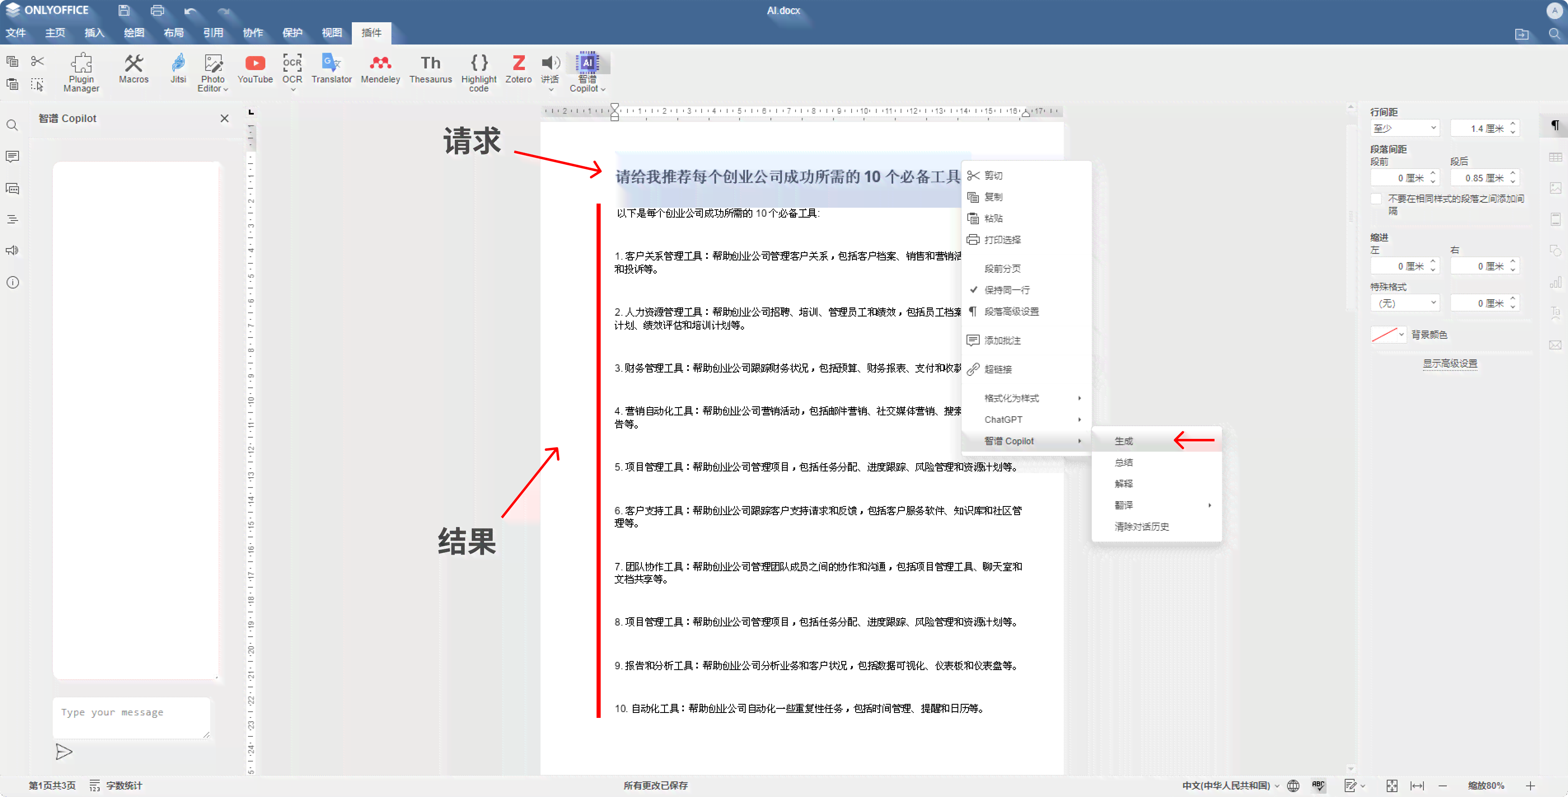Send the Copilot message with arrow icon
The image size is (1568, 797).
click(x=64, y=752)
